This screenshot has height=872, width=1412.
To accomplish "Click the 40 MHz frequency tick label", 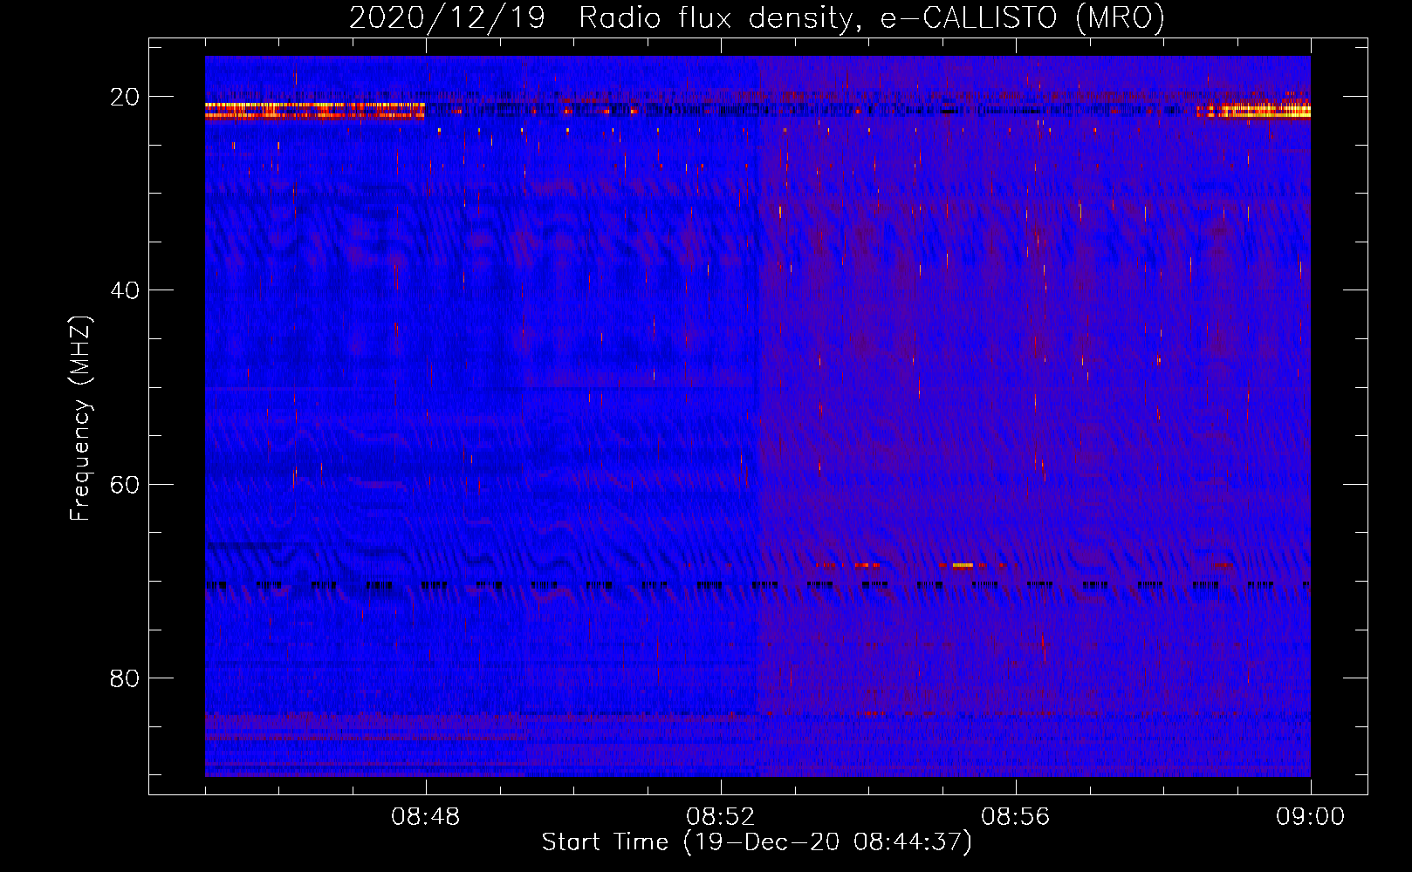I will point(125,290).
